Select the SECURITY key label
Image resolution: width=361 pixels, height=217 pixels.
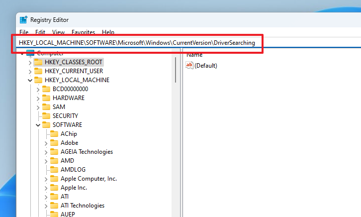coord(65,116)
